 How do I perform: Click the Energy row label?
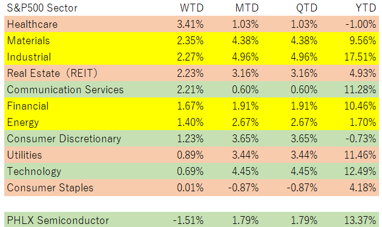(23, 122)
